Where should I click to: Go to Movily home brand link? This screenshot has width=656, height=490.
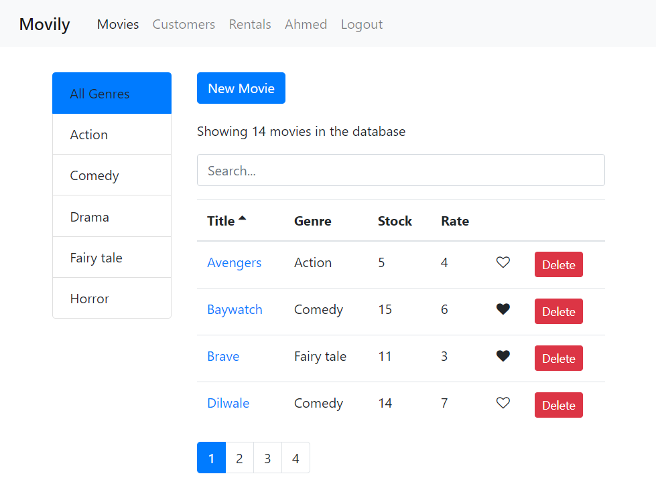[44, 24]
